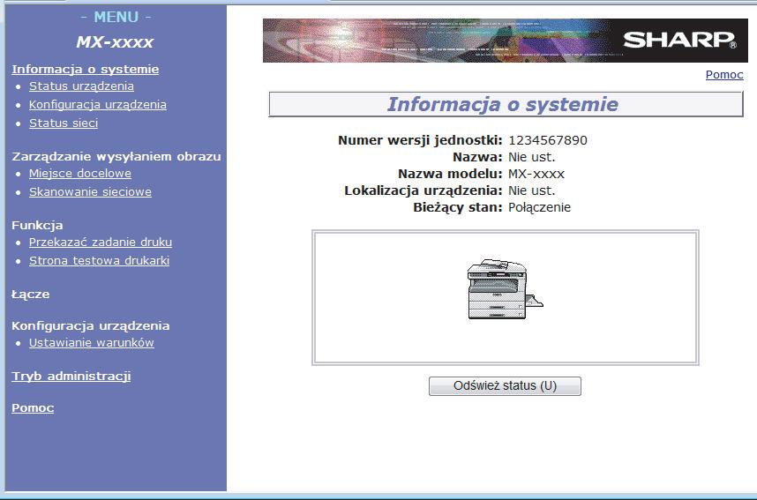Click the SHARP logo banner
757x500 pixels.
click(505, 41)
